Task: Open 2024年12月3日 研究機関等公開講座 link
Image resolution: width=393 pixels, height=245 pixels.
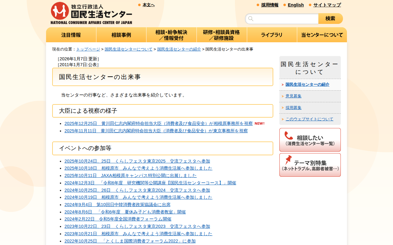Action: pyautogui.click(x=150, y=183)
